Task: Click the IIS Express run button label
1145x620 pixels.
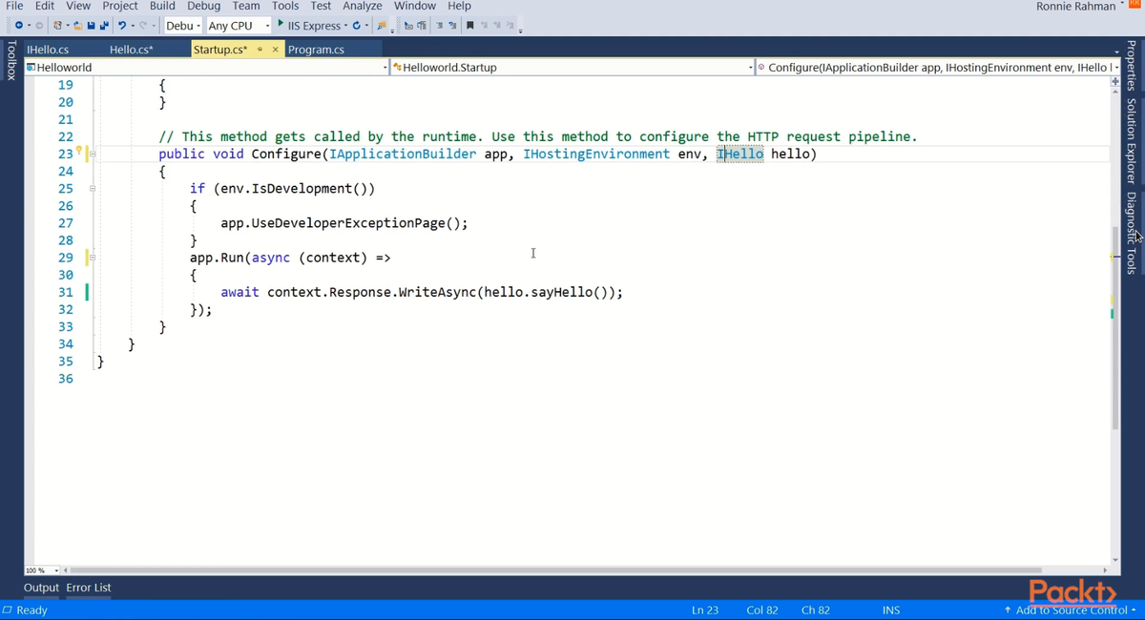Action: (315, 26)
